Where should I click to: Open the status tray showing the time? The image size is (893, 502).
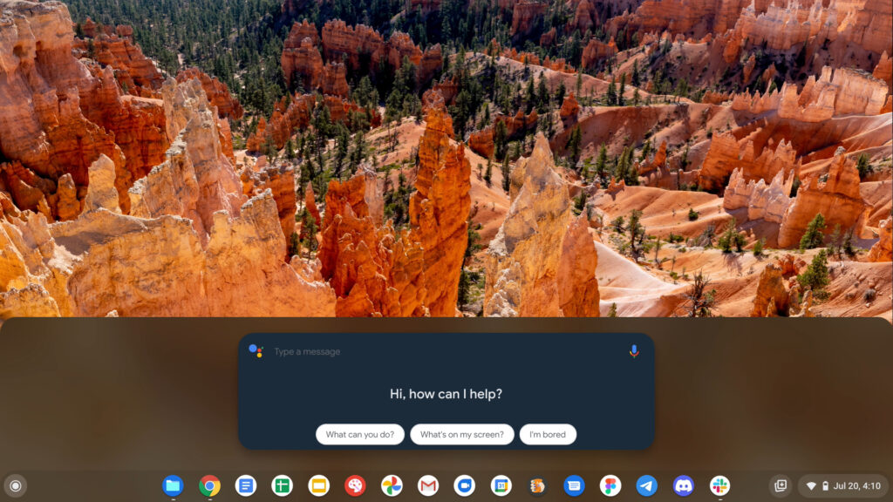point(842,485)
